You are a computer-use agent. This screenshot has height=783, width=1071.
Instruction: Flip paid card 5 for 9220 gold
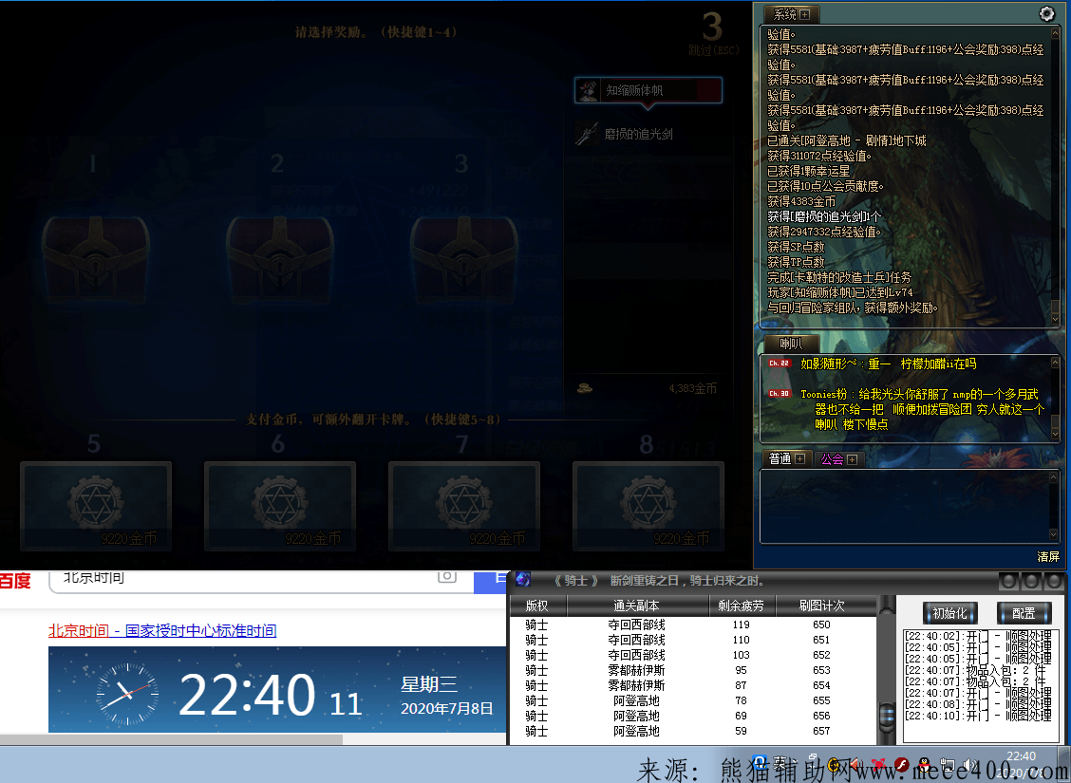coord(96,505)
